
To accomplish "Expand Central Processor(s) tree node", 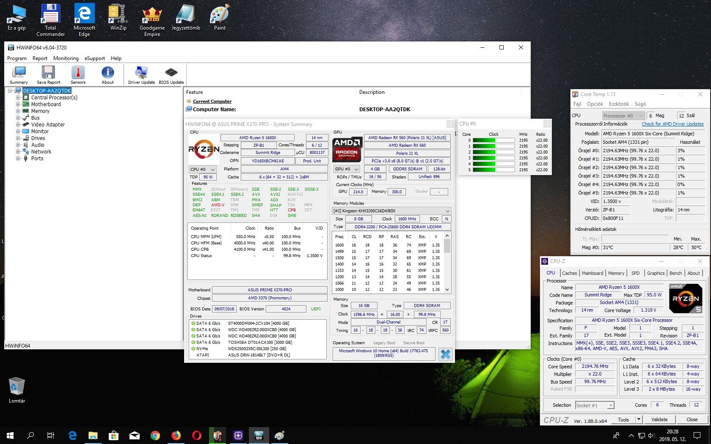I will pos(18,97).
